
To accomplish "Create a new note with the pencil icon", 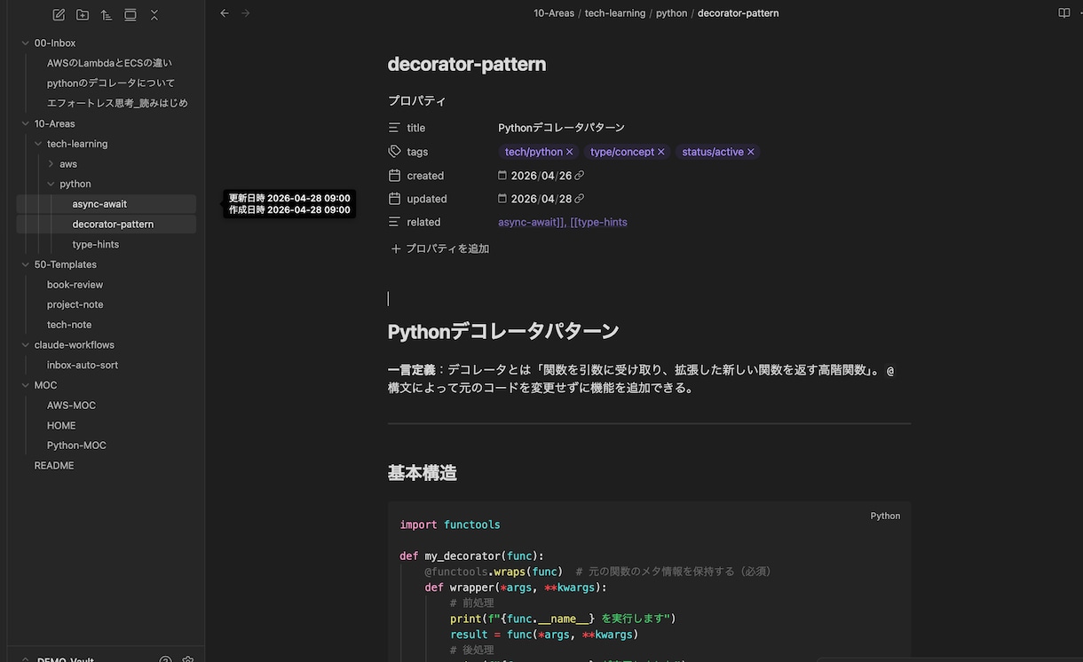I will [59, 14].
